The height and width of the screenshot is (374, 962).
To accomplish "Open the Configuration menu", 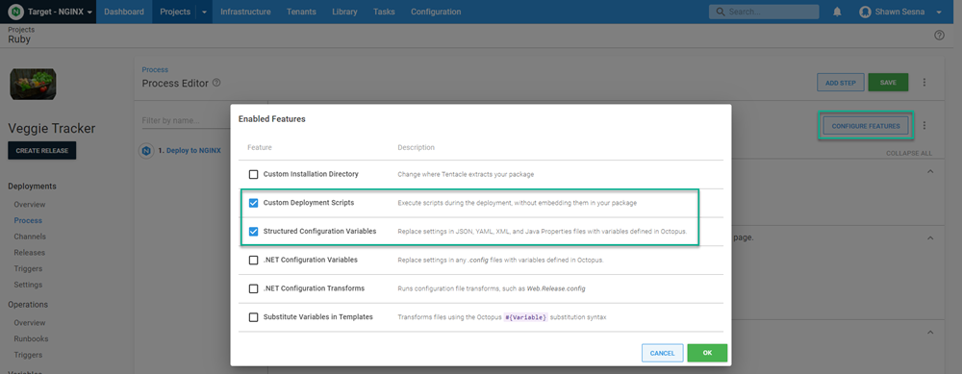I will click(436, 12).
